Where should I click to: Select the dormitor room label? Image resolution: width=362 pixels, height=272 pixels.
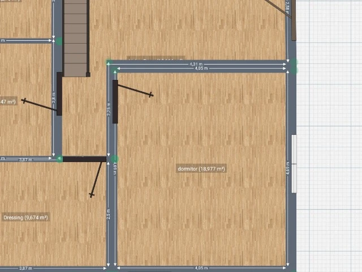(x=201, y=169)
